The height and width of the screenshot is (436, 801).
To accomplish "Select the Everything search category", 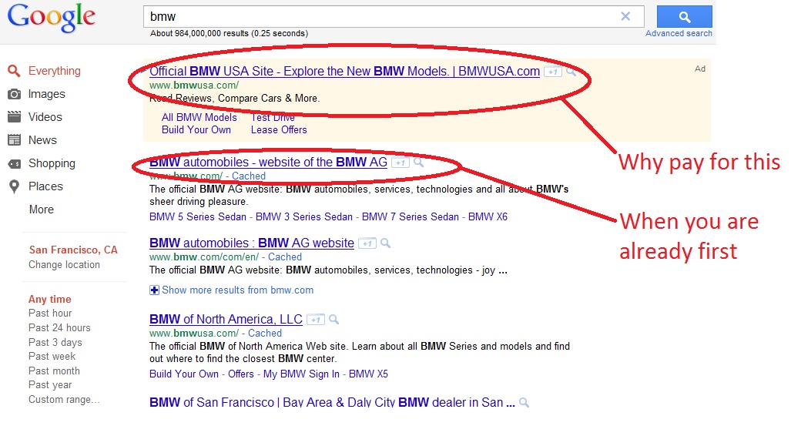I will (x=54, y=71).
